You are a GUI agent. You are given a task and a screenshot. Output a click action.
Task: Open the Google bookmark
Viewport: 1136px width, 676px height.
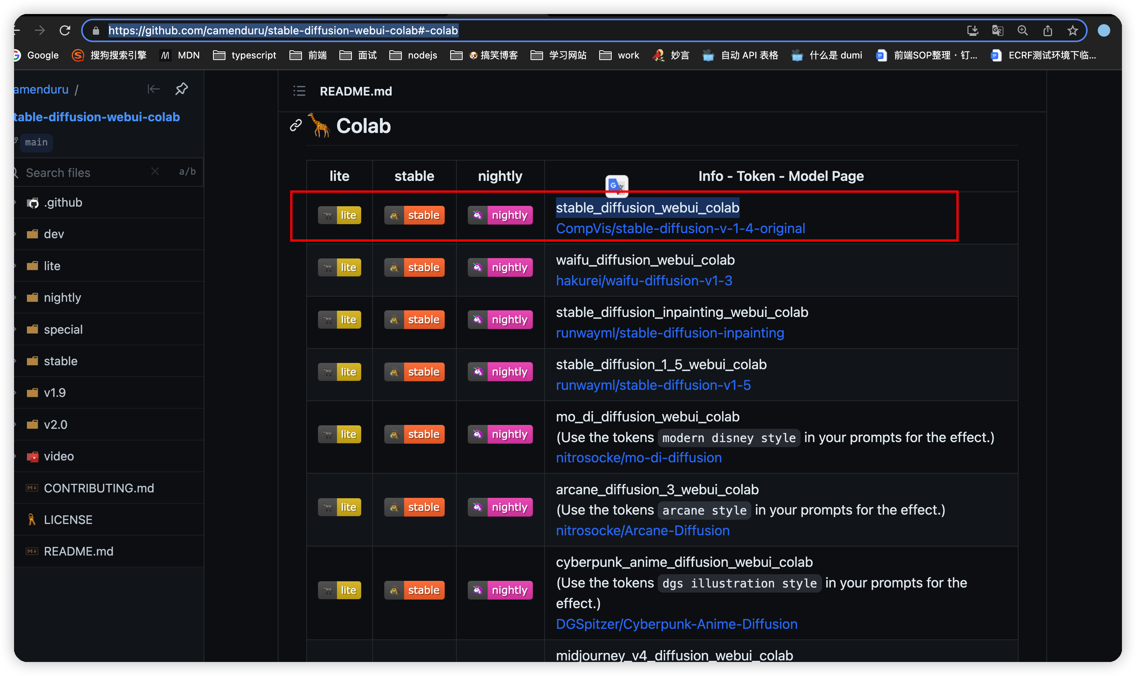tap(37, 55)
